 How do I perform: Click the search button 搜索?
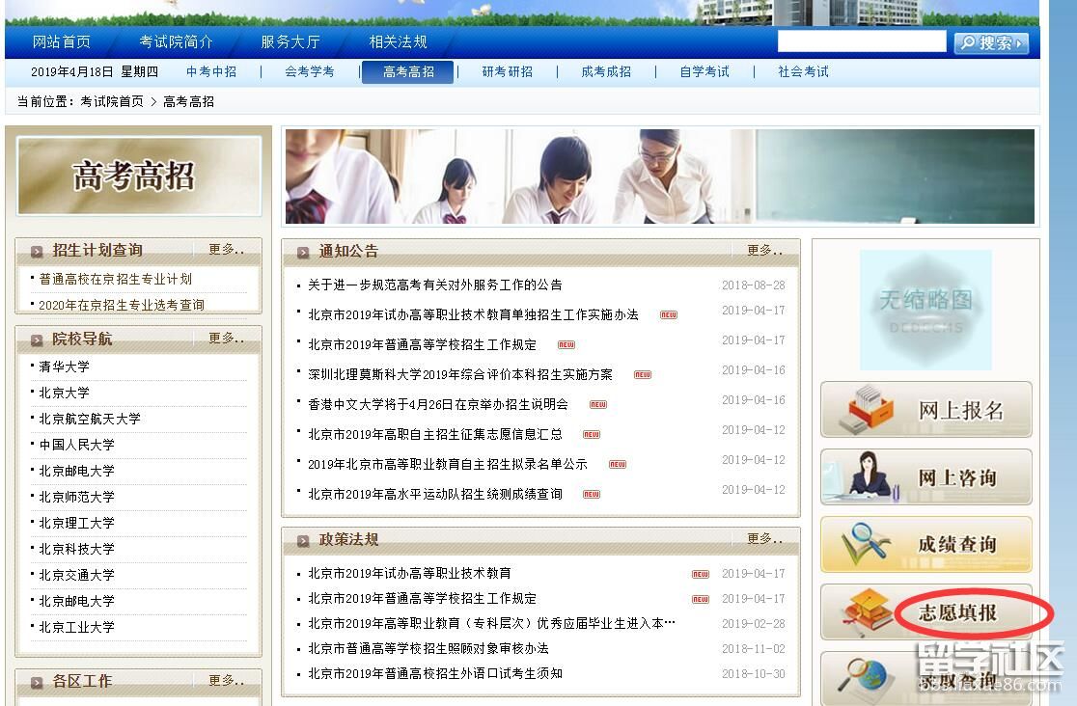coord(990,43)
